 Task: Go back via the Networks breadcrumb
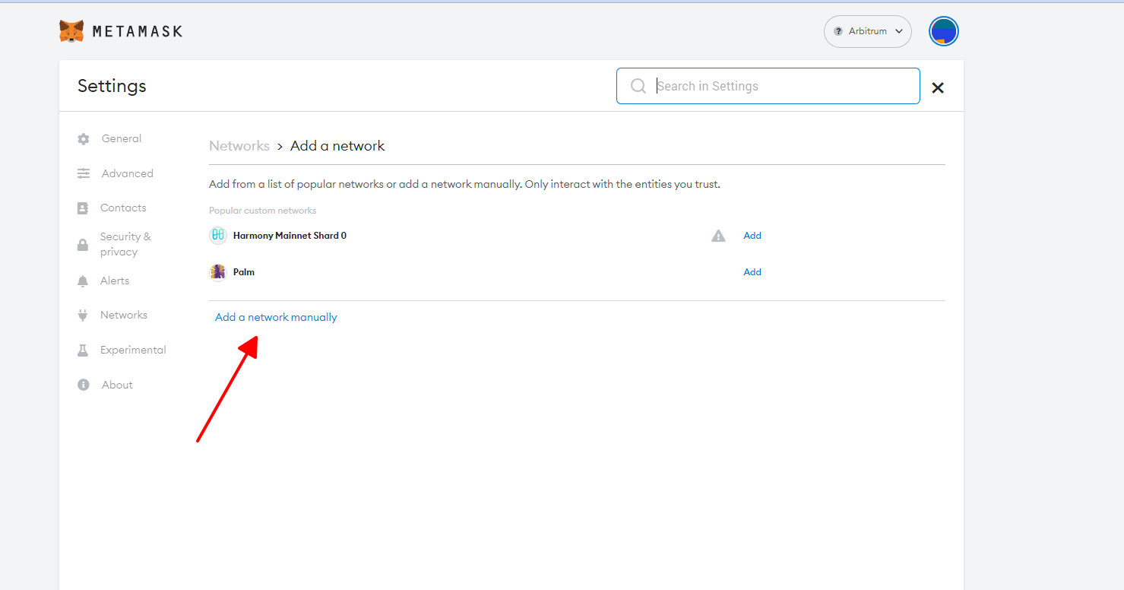[x=239, y=146]
